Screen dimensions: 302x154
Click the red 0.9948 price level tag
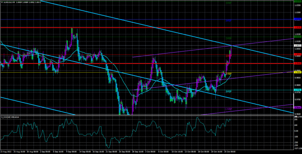297,63
